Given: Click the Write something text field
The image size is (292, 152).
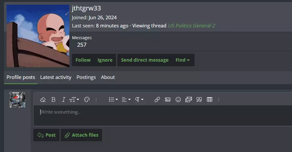Looking at the screenshot, I should 163,115.
